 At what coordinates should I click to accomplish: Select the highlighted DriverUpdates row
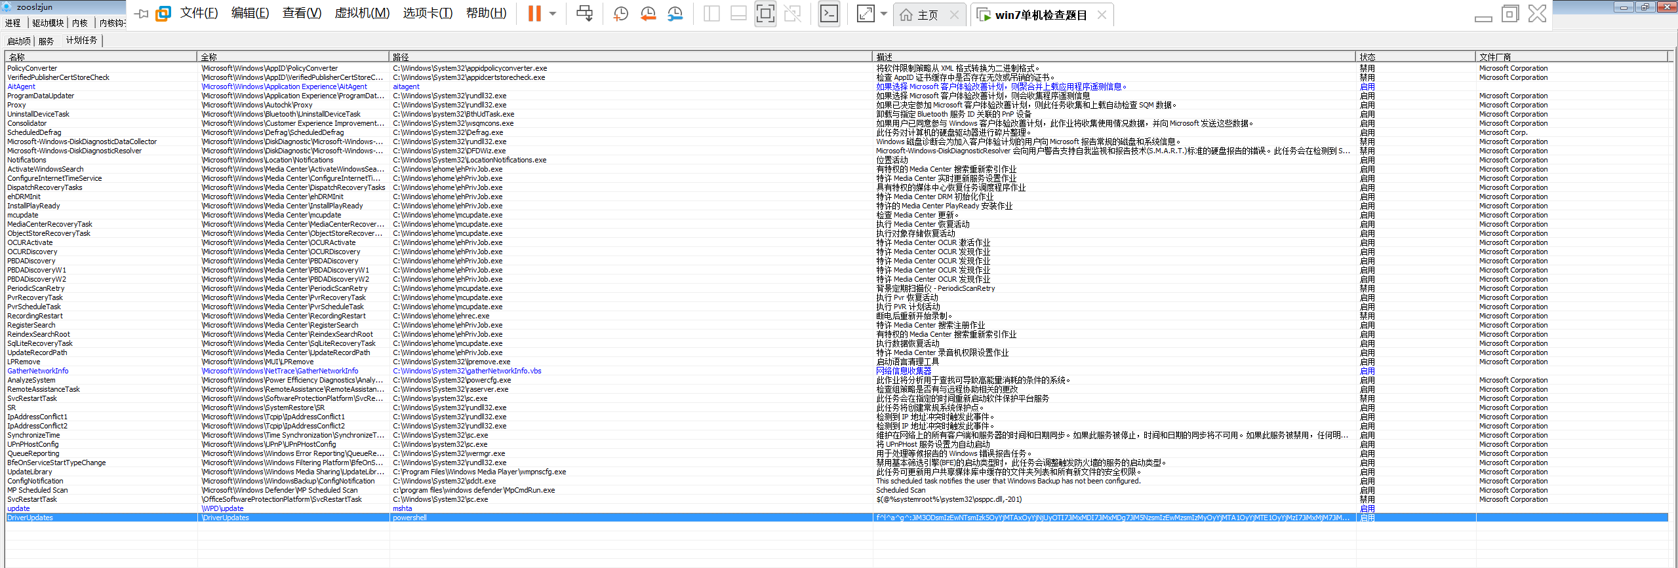(x=837, y=518)
